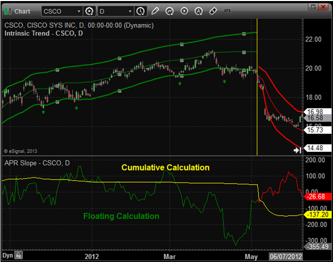Open the circled A menu icon

[199, 11]
